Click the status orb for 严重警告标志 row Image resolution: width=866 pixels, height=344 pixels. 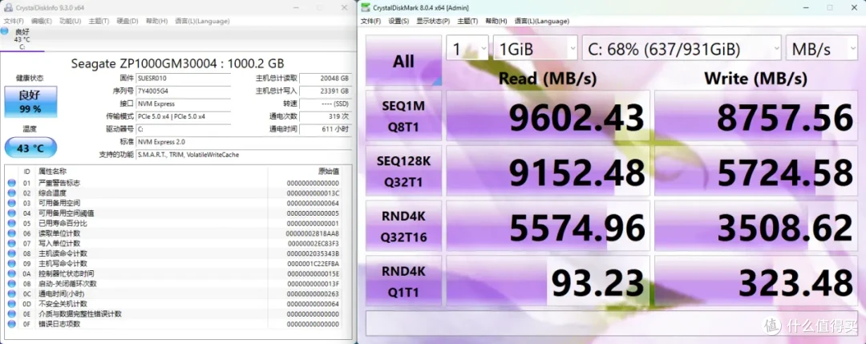[11, 183]
